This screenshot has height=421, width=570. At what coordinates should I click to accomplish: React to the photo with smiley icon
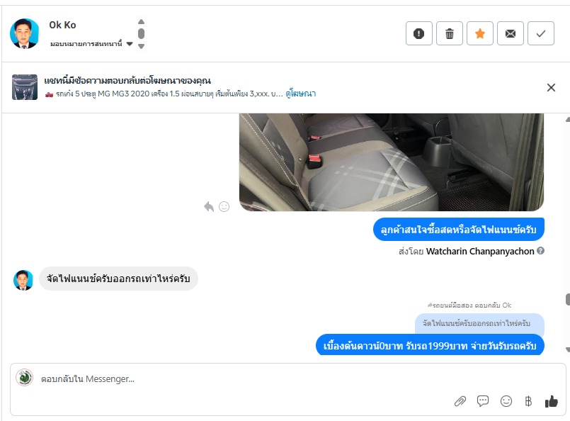pyautogui.click(x=224, y=207)
